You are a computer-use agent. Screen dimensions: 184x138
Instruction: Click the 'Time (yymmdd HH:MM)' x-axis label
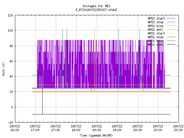tap(96, 135)
